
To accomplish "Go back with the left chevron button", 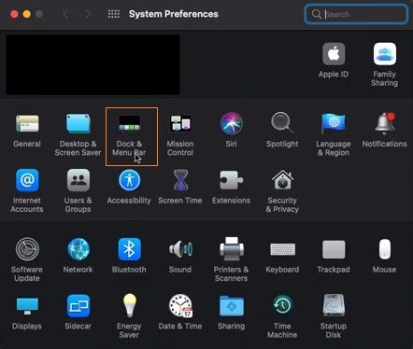I will click(65, 14).
